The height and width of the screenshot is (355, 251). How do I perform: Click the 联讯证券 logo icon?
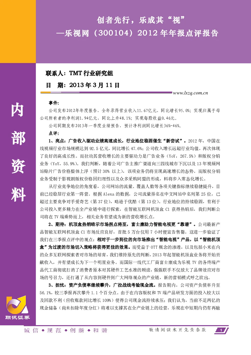click(17, 304)
